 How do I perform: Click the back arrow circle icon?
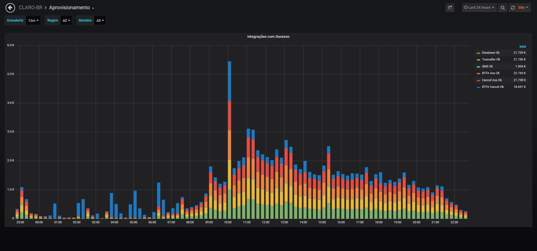10,8
